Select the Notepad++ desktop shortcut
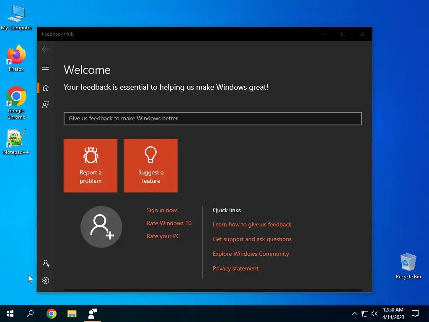 click(x=16, y=142)
